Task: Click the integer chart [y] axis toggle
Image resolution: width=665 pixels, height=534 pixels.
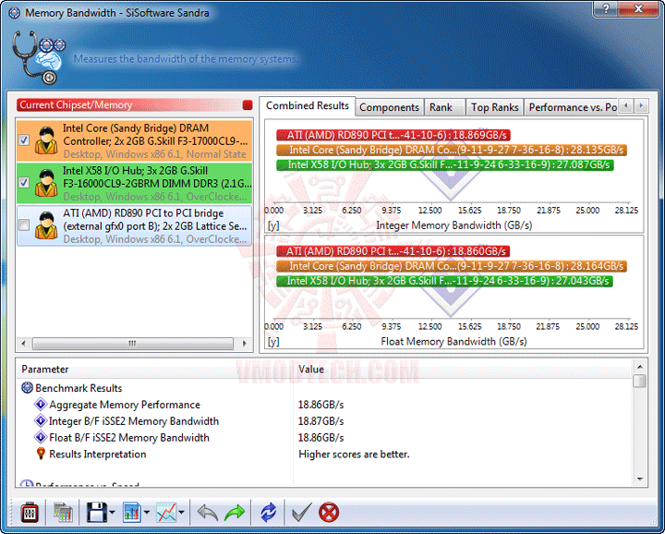Action: (x=273, y=225)
